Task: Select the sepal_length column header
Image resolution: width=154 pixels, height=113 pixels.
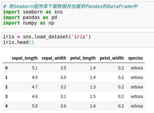Action: click(x=25, y=58)
